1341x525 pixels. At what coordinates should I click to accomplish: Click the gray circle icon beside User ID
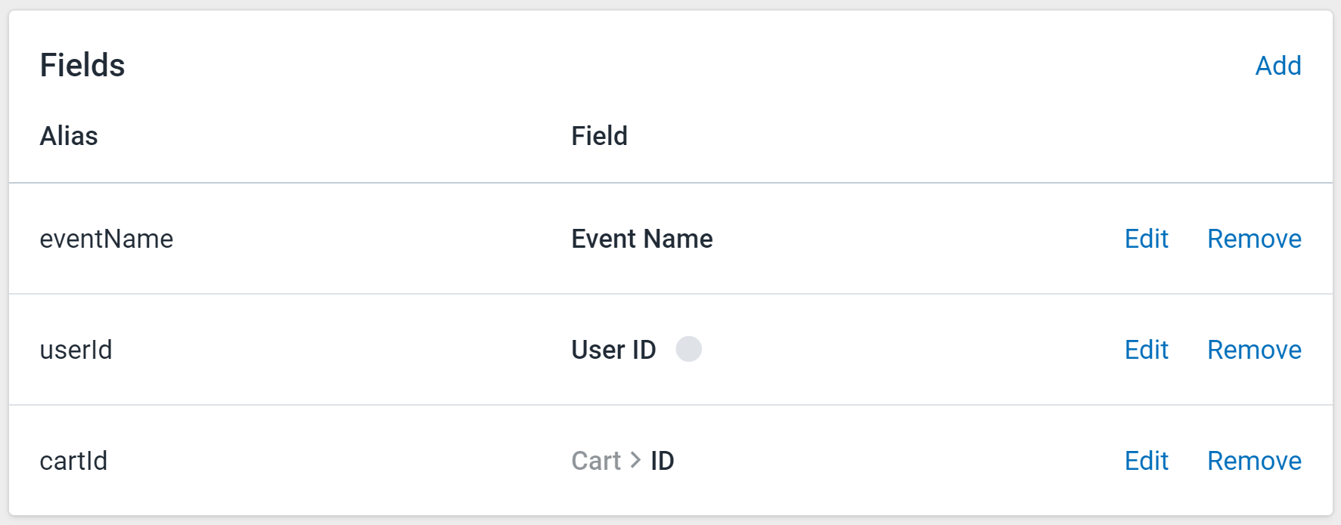tap(688, 349)
